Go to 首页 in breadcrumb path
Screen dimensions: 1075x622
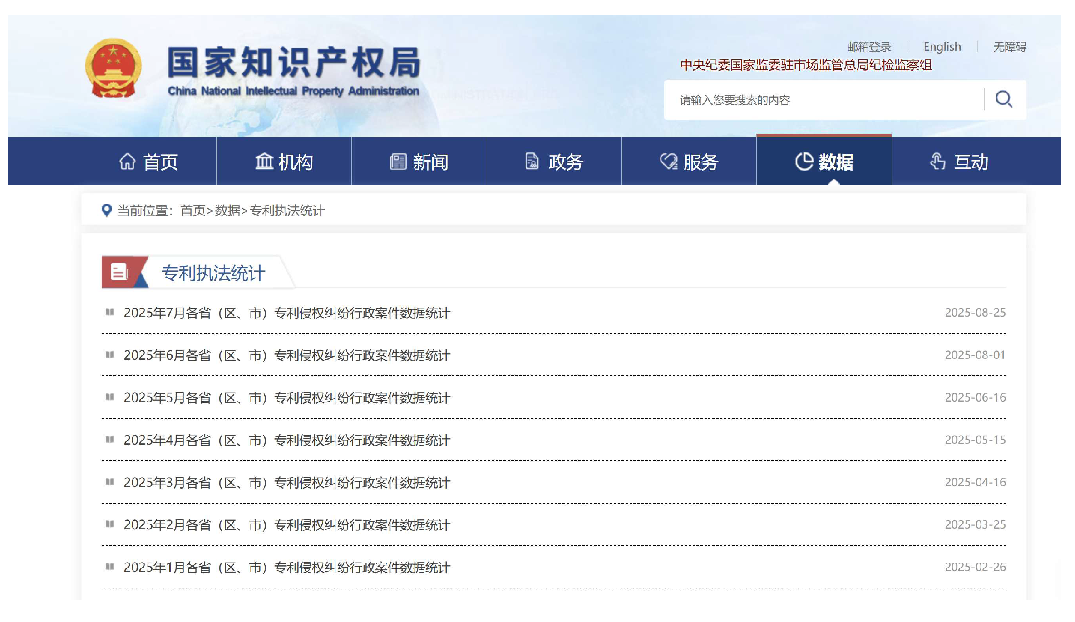tap(193, 211)
